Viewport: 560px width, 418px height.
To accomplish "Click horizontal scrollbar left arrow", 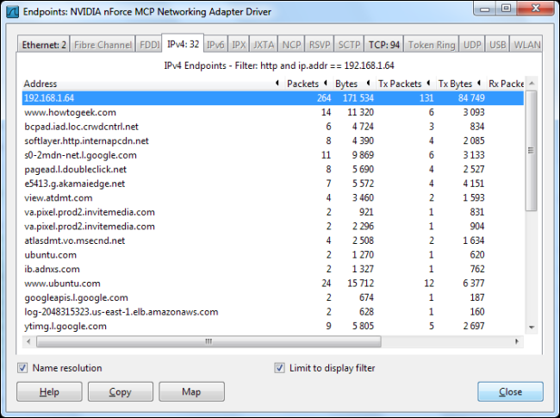I will coord(28,341).
